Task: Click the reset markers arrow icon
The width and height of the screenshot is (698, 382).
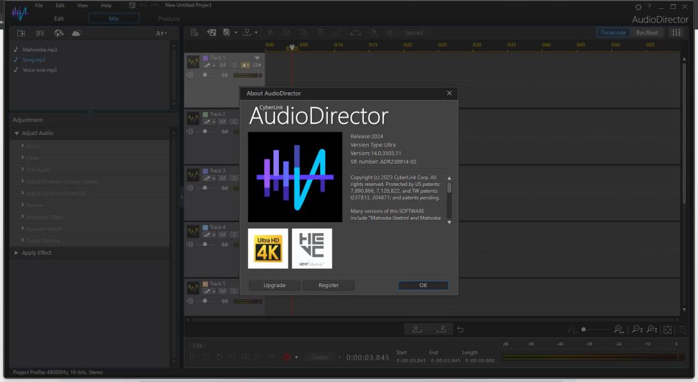Action: click(x=460, y=330)
